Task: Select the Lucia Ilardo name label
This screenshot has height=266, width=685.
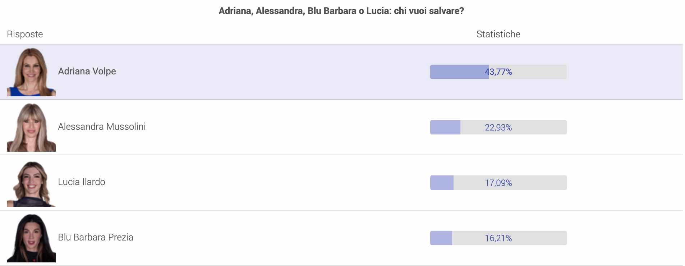Action: (82, 182)
